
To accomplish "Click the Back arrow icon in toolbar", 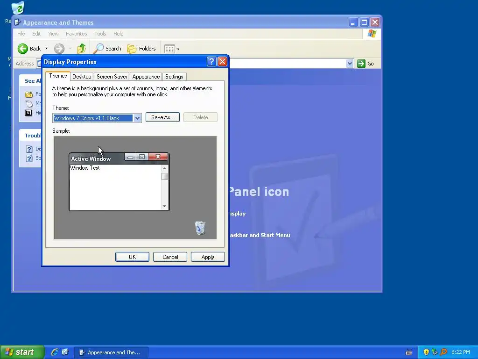I will 22,49.
